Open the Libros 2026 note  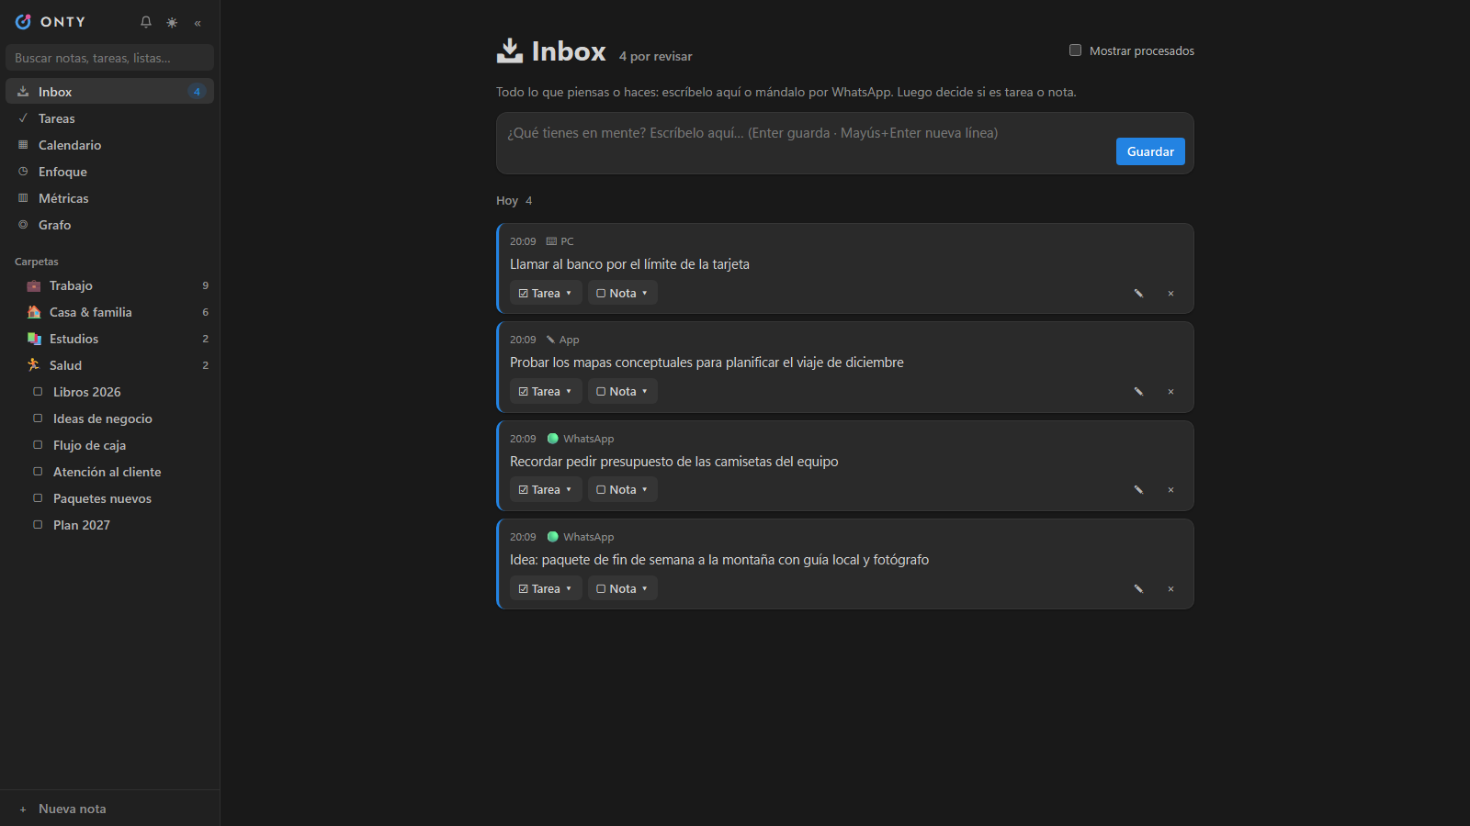pos(109,392)
